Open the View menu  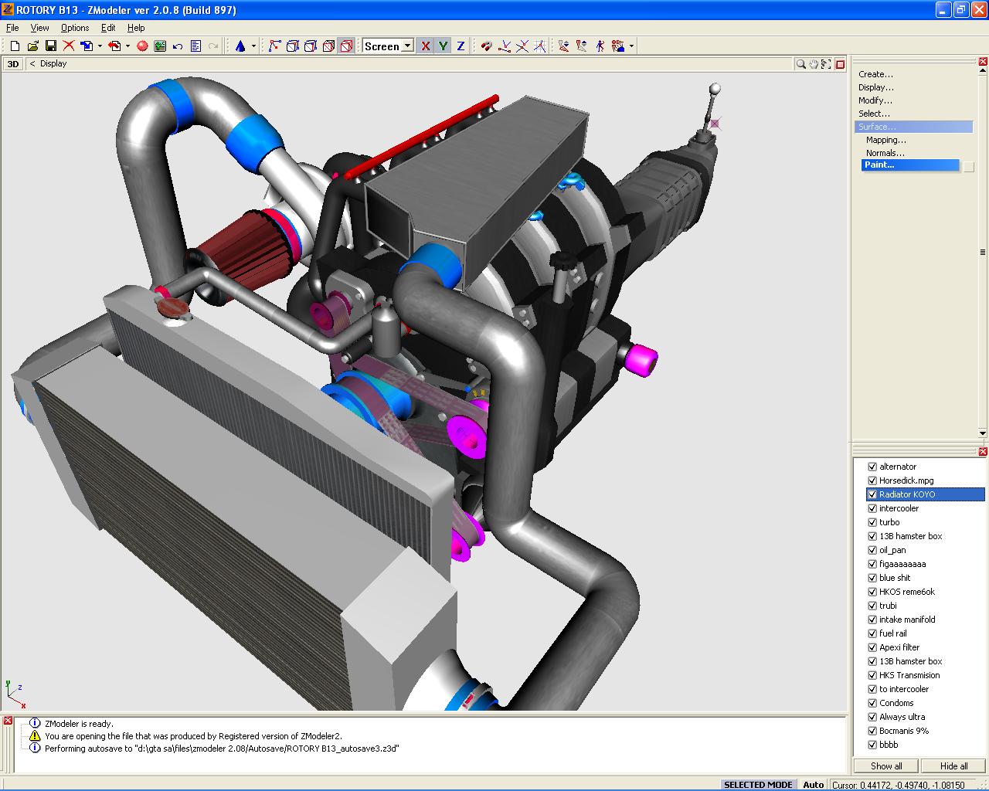[39, 28]
